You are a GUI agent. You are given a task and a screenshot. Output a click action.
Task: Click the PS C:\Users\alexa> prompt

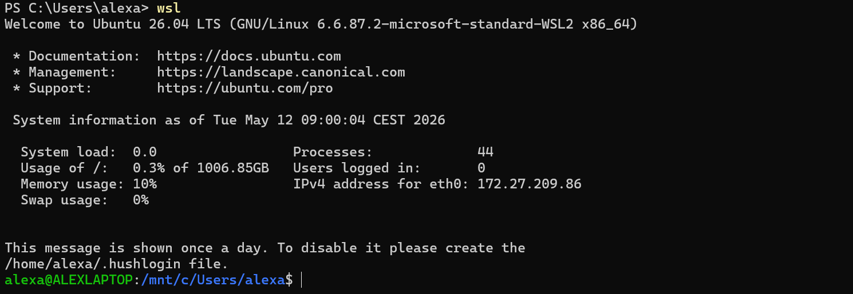[x=77, y=9]
